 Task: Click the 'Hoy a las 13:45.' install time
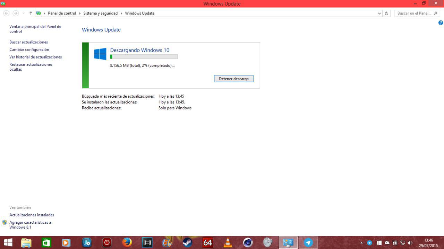[x=172, y=102]
